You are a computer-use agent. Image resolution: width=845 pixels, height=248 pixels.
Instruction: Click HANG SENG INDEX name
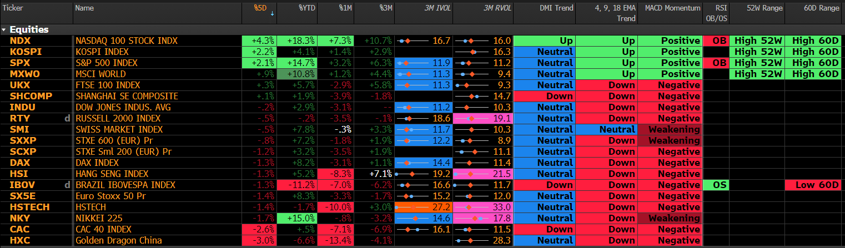112,174
